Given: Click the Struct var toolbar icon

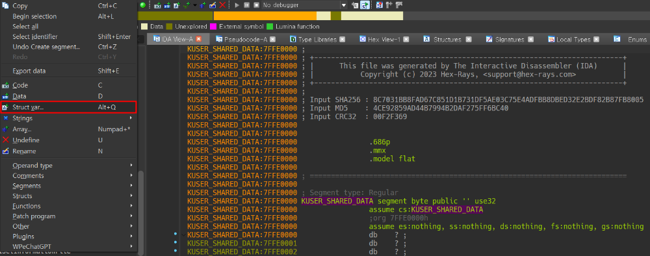Looking at the screenshot, I should 177,5.
